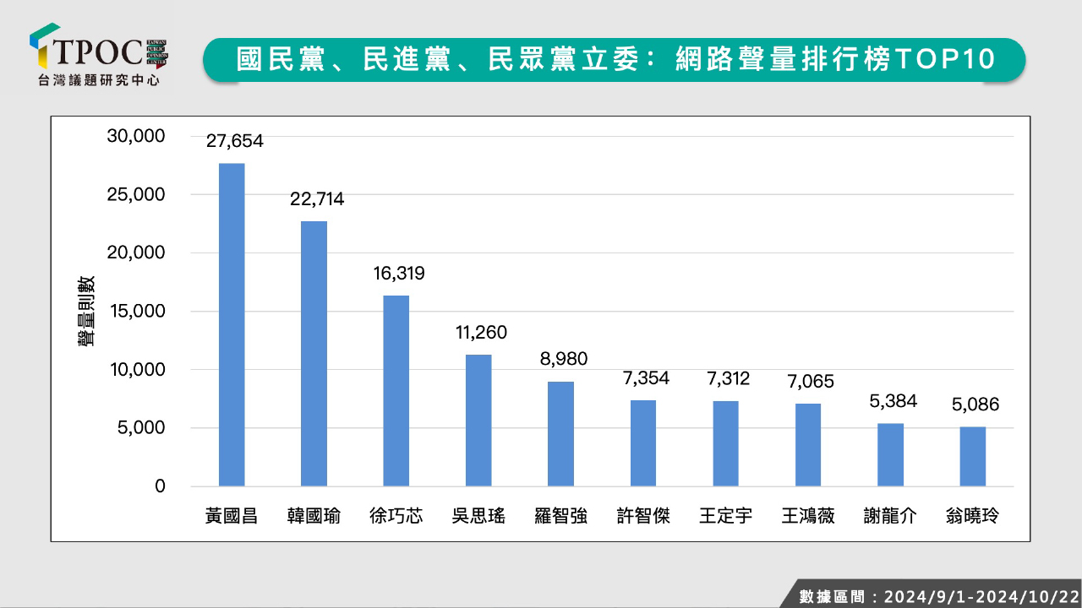Click the 聲量則數 y-axis title
Viewport: 1082px width, 608px height.
coord(86,311)
